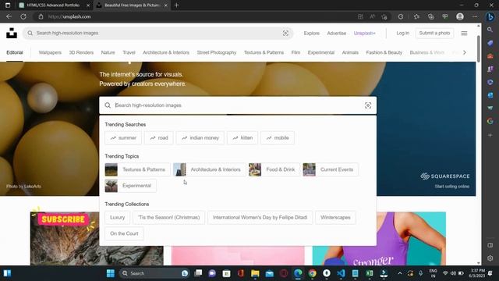Click the Unsplash+ link

[x=365, y=33]
